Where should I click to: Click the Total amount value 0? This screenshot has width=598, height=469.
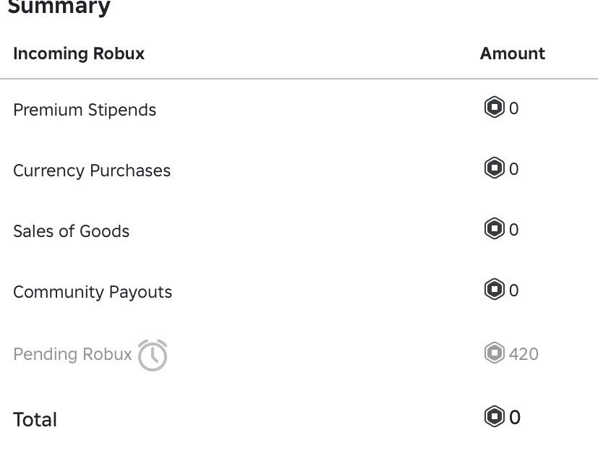(515, 418)
